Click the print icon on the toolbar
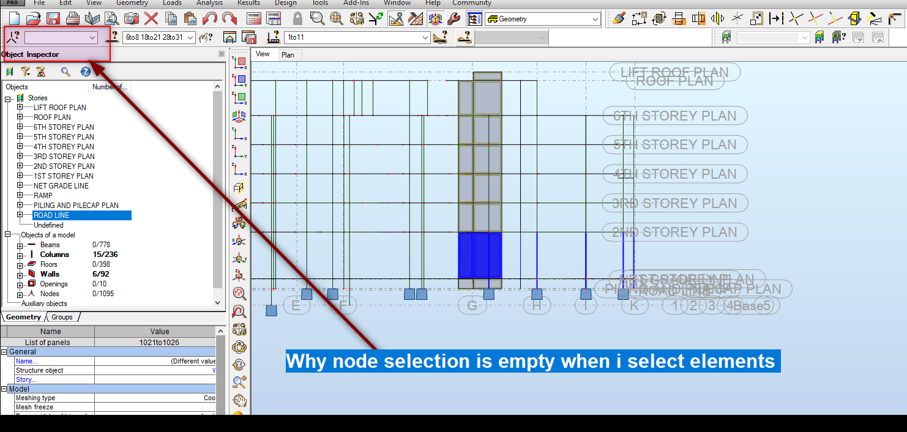This screenshot has height=432, width=907. coord(73,18)
